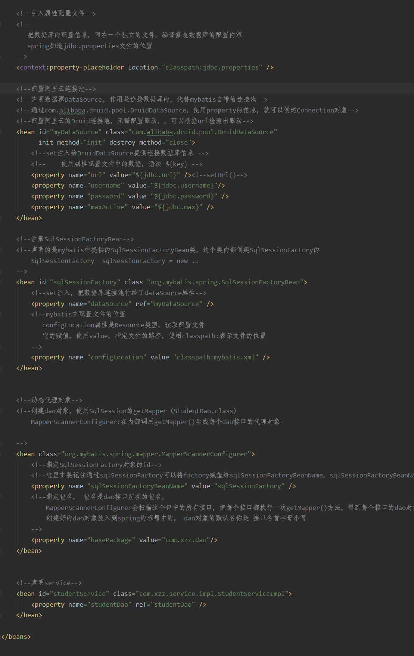Click comment text "sqlSessionFactory = new .."
This screenshot has width=414, height=656.
click(150, 261)
